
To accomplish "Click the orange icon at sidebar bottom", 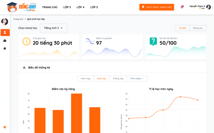I will click(5, 127).
